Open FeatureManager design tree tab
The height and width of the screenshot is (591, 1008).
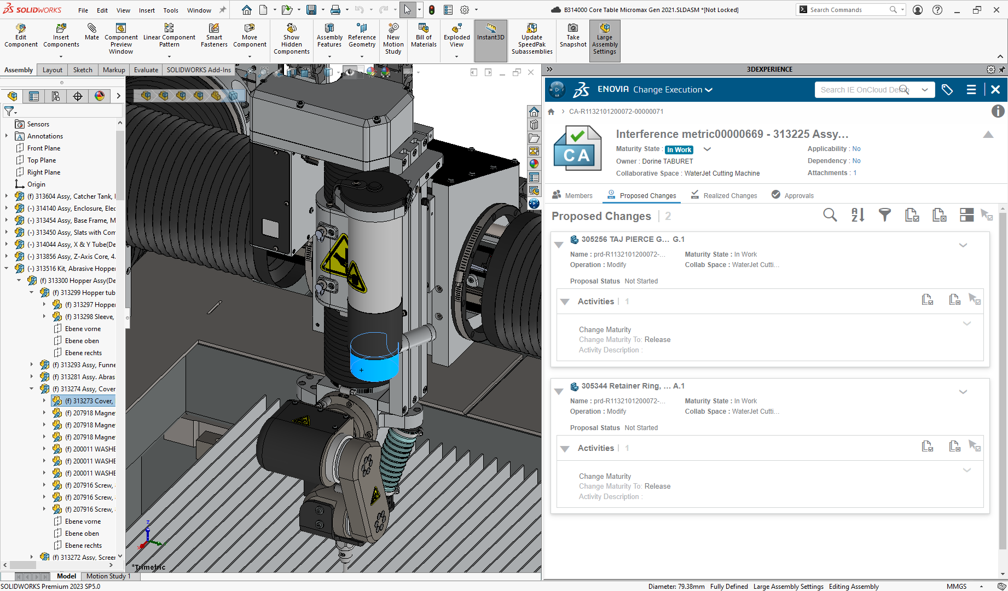(x=12, y=96)
